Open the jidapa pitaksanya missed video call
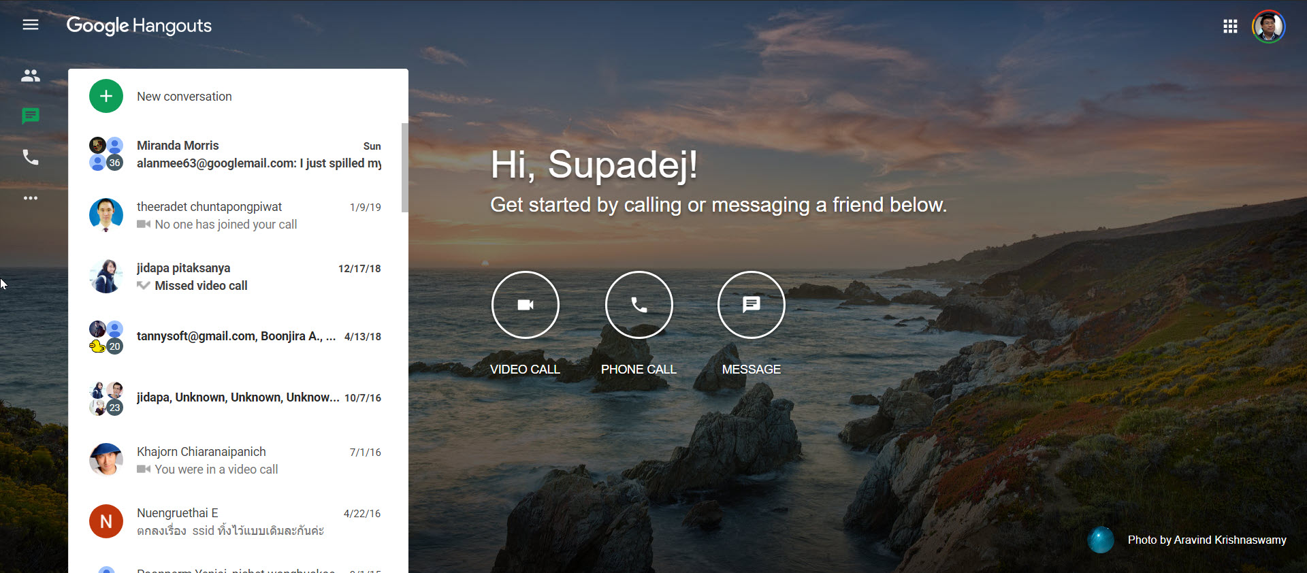1307x573 pixels. point(236,276)
